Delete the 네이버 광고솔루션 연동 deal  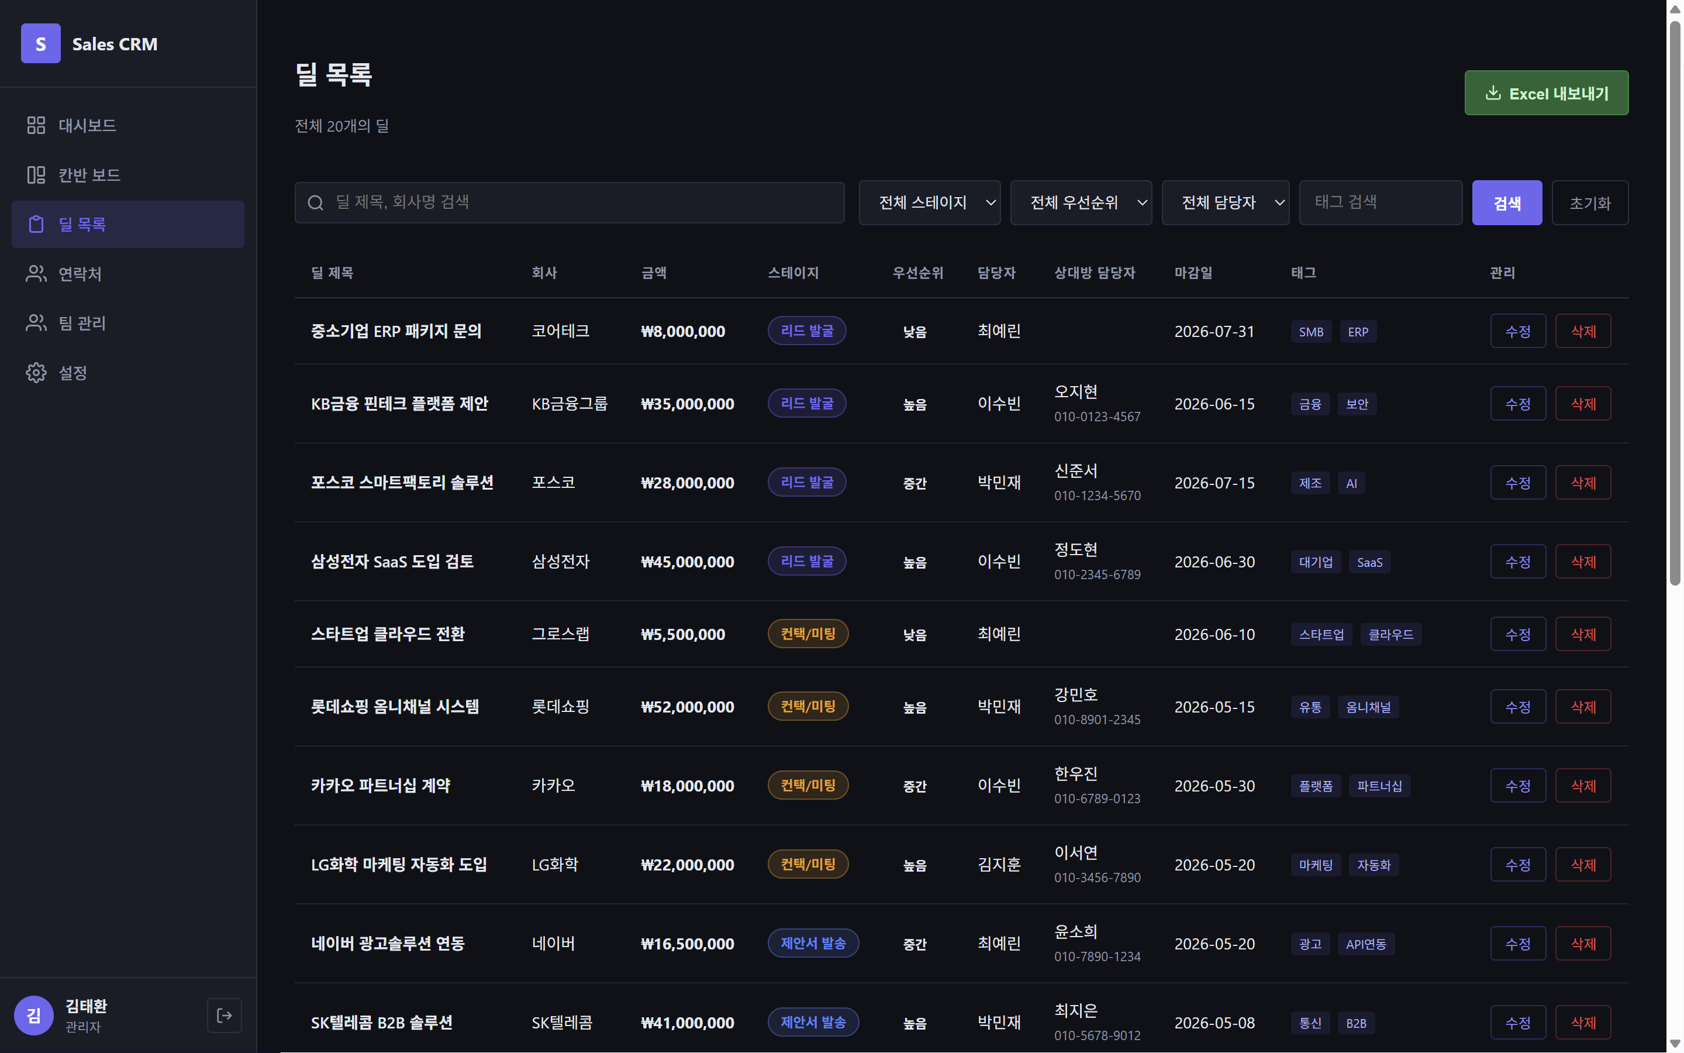coord(1583,944)
